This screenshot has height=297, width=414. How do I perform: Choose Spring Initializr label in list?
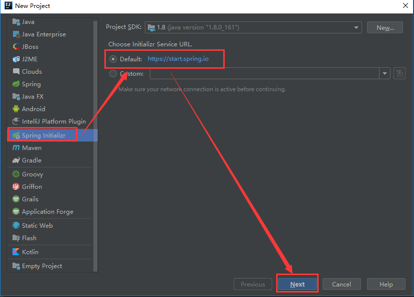43,135
